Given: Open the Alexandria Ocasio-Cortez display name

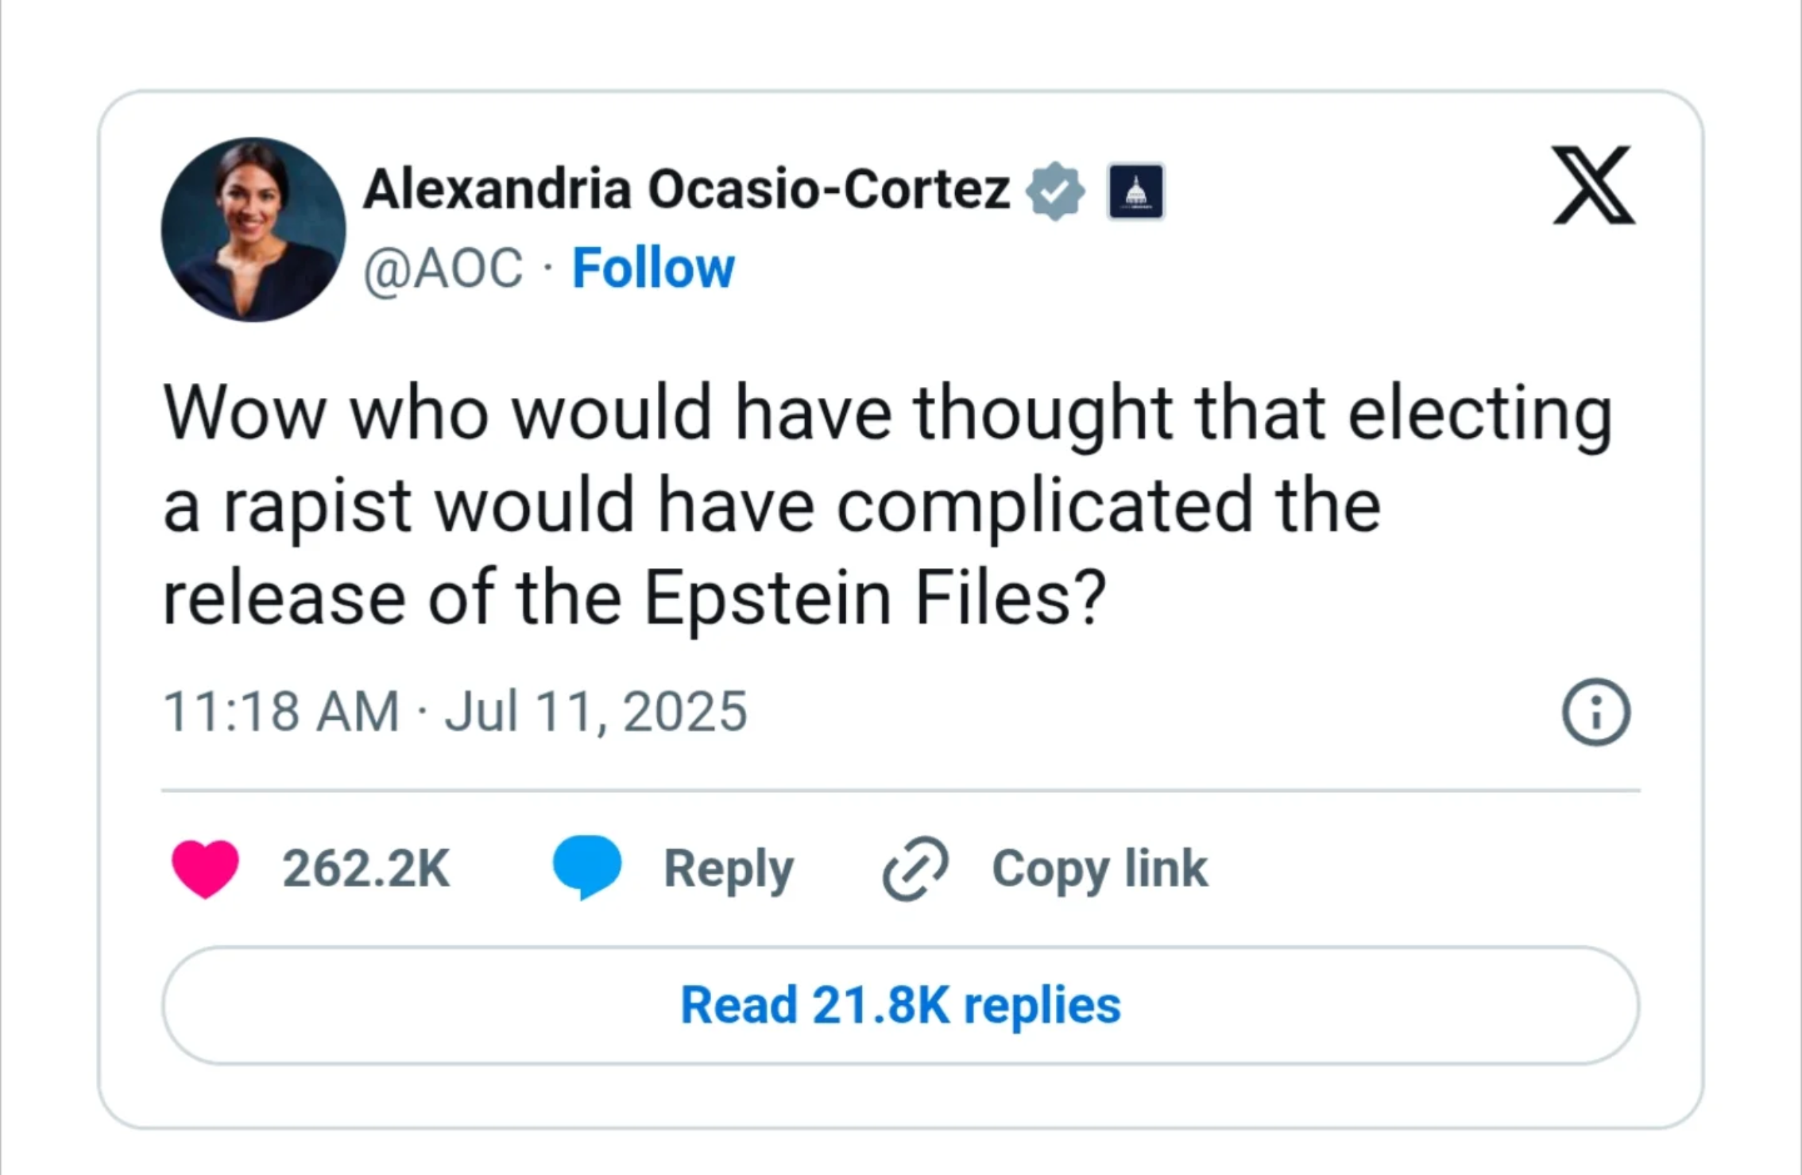Looking at the screenshot, I should [x=686, y=190].
